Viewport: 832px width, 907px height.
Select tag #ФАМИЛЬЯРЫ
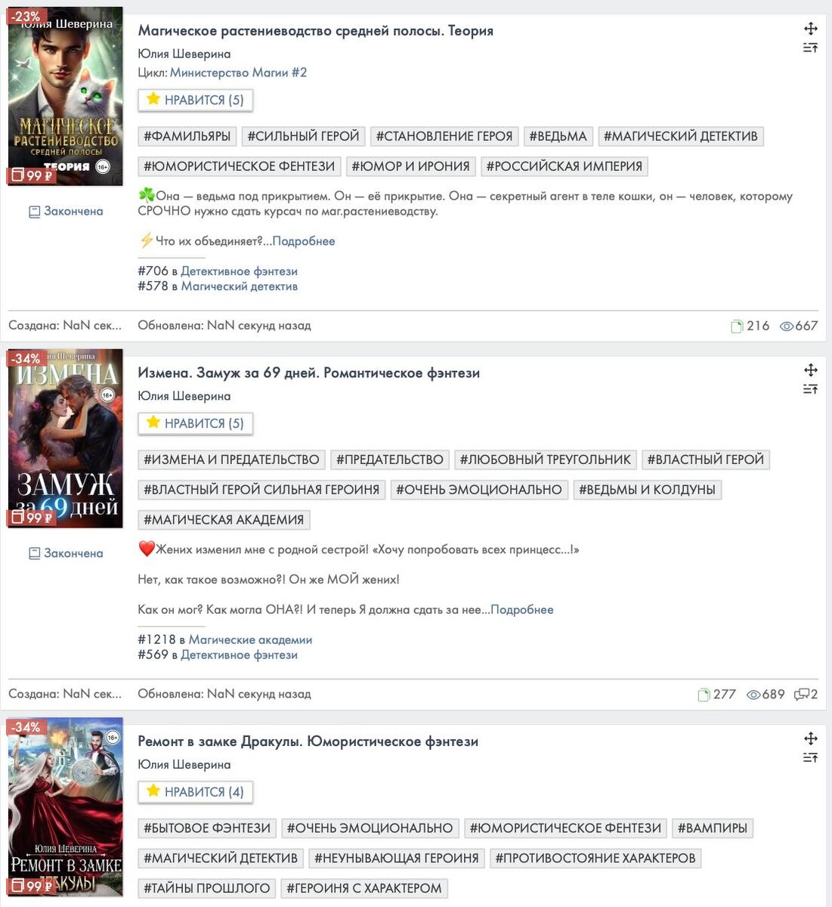pos(187,136)
